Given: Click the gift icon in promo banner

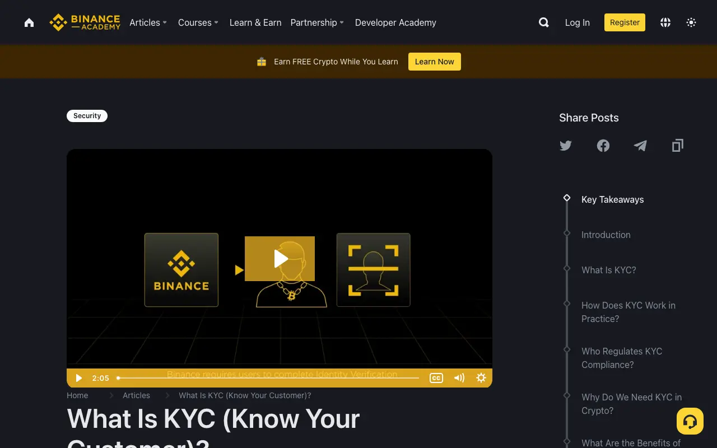Looking at the screenshot, I should [x=262, y=62].
